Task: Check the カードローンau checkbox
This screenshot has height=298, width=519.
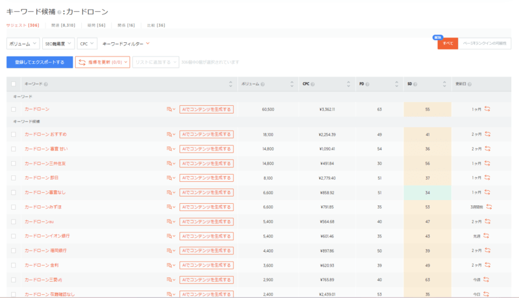Action: [14, 221]
